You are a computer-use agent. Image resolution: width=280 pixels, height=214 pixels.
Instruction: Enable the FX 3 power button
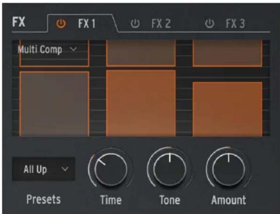[x=209, y=23]
